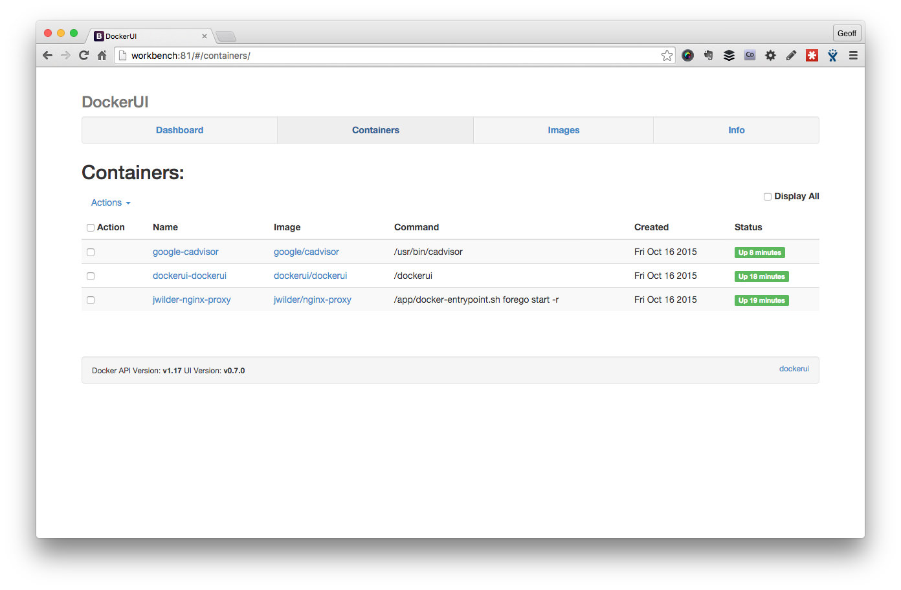901x590 pixels.
Task: Click the browser home icon
Action: coord(102,55)
